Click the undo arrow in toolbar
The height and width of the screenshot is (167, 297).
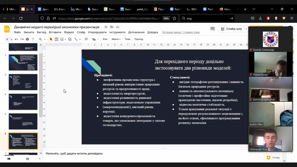tap(17, 39)
